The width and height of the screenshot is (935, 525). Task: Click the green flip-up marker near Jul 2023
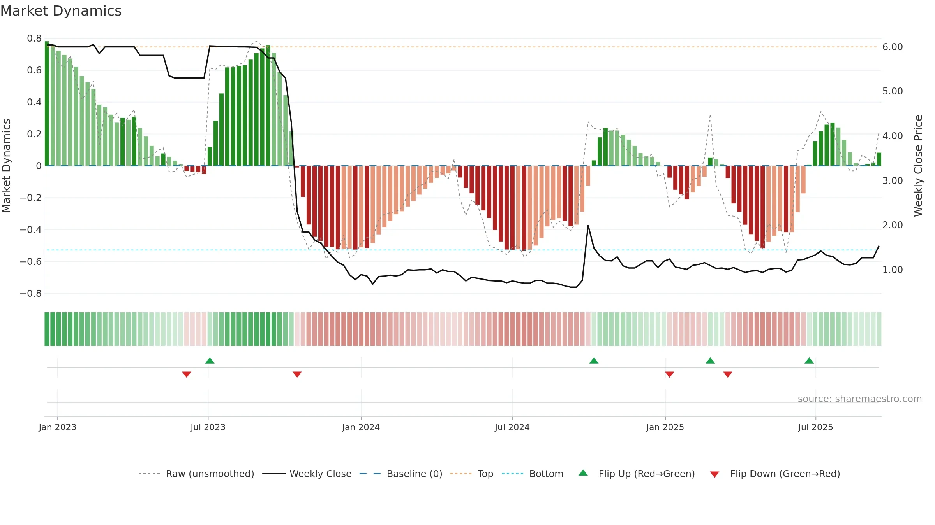coord(210,360)
